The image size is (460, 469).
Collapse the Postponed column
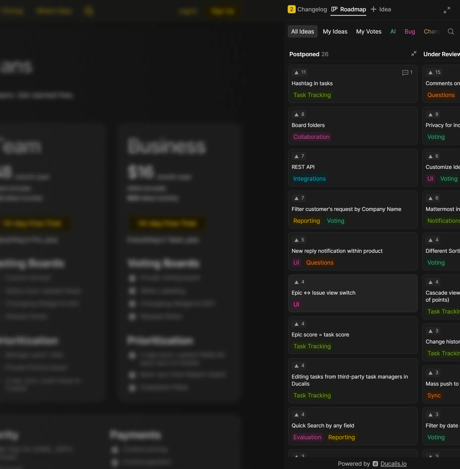point(413,53)
